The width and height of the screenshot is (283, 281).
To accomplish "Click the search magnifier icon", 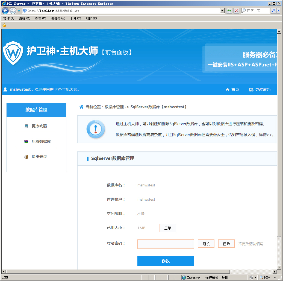I will (x=274, y=11).
